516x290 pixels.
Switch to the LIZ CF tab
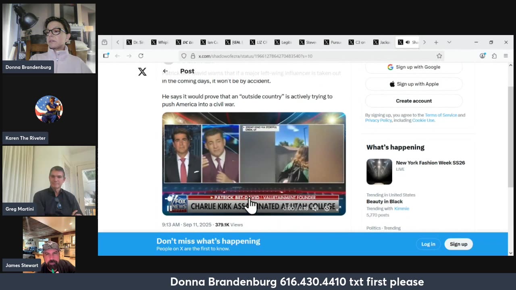pos(259,42)
